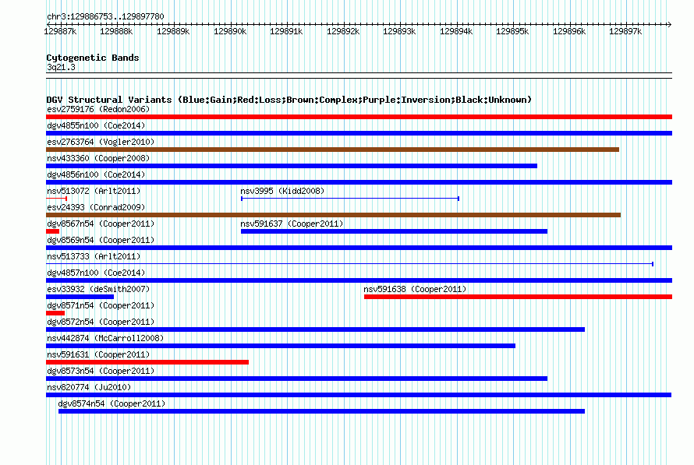Viewport: 694px width, 465px height.
Task: Open the esv24393 (Conrad2009) label
Action: [x=96, y=207]
